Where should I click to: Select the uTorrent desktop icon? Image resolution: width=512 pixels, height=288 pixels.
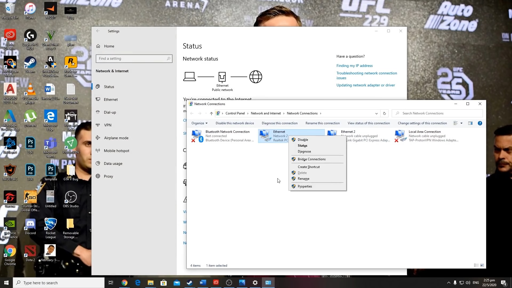[30, 119]
